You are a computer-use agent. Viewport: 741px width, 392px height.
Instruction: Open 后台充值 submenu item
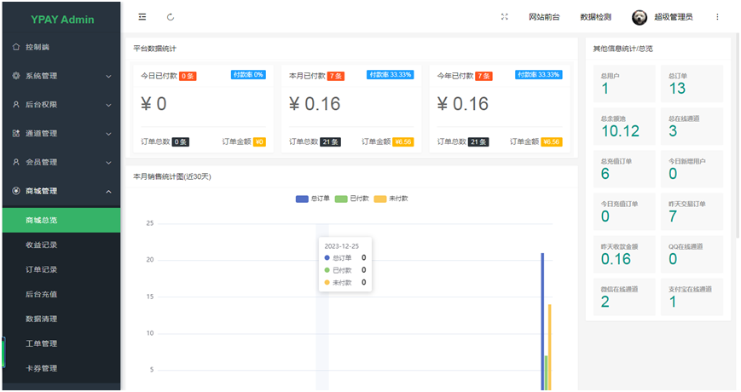pos(61,294)
